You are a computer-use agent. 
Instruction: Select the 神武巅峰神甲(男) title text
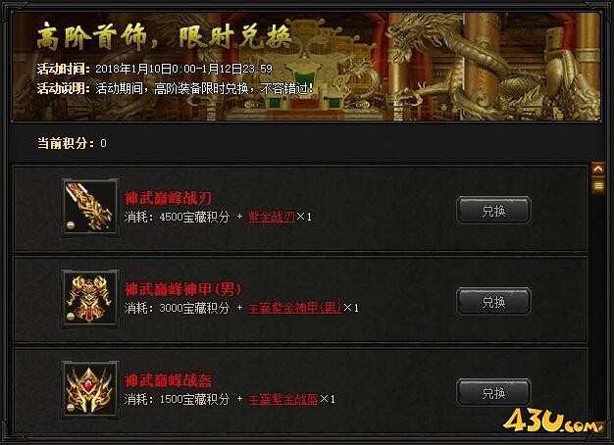point(182,289)
